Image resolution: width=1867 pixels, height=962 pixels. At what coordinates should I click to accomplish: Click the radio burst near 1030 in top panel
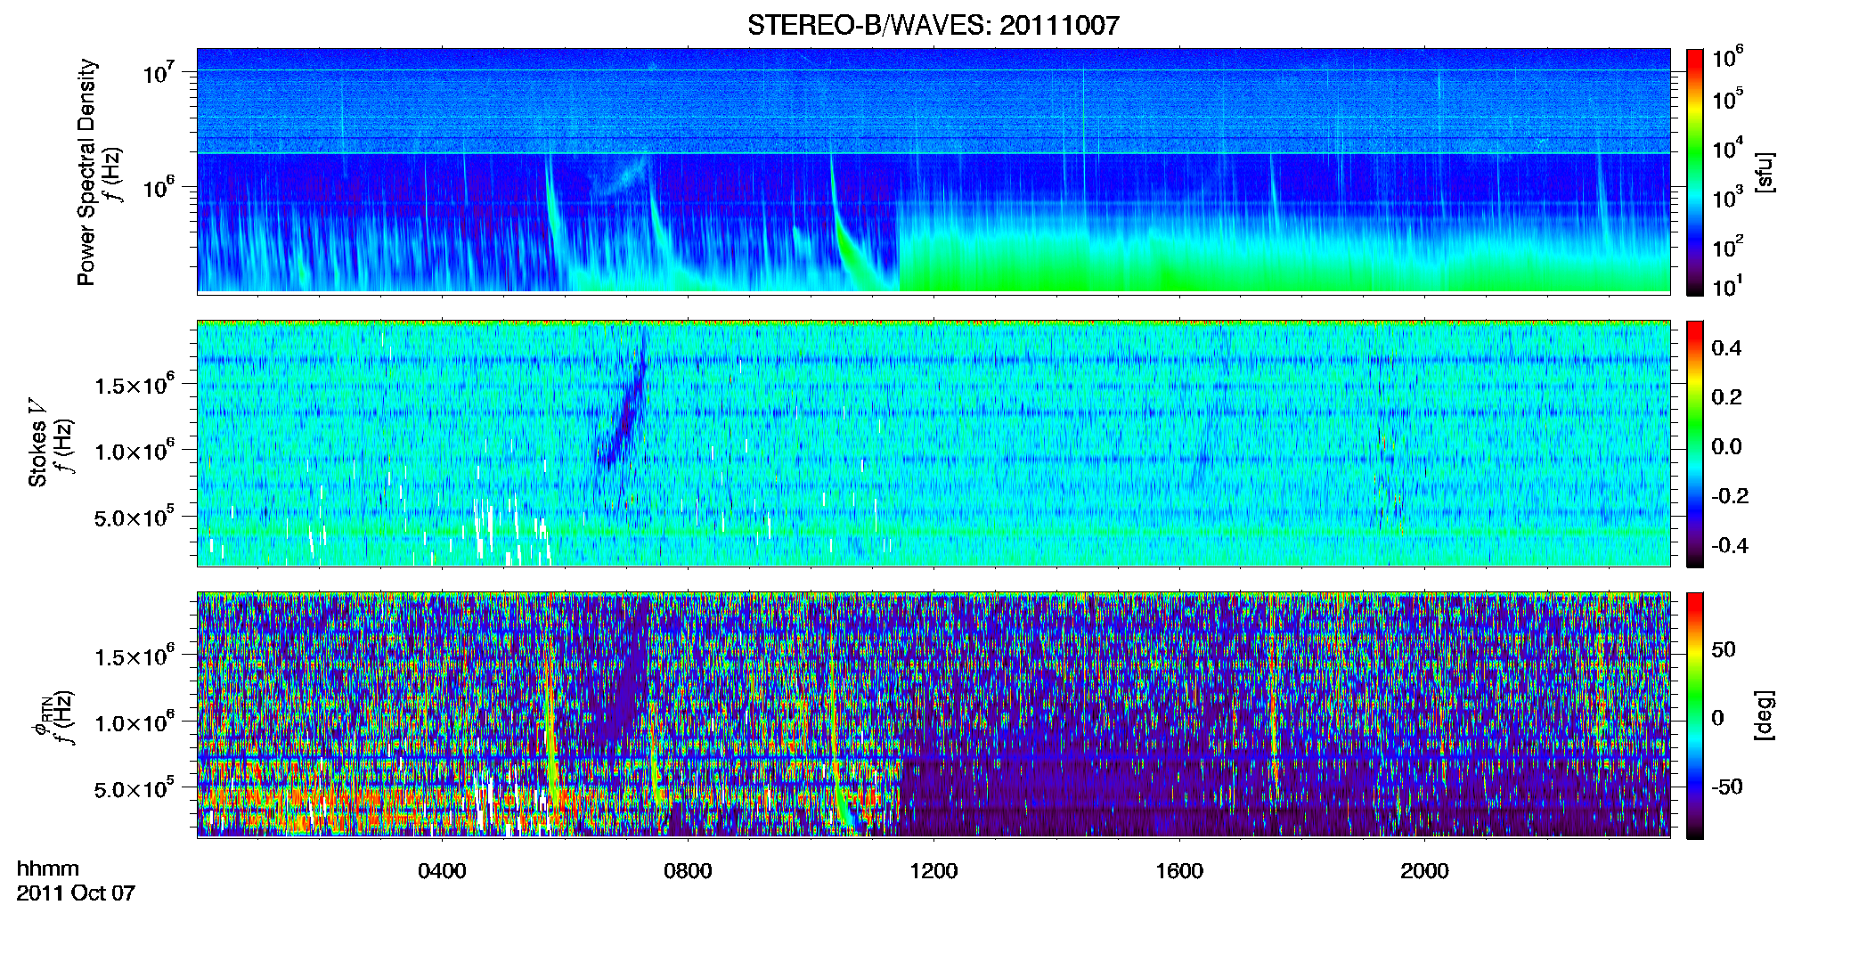coord(846,223)
